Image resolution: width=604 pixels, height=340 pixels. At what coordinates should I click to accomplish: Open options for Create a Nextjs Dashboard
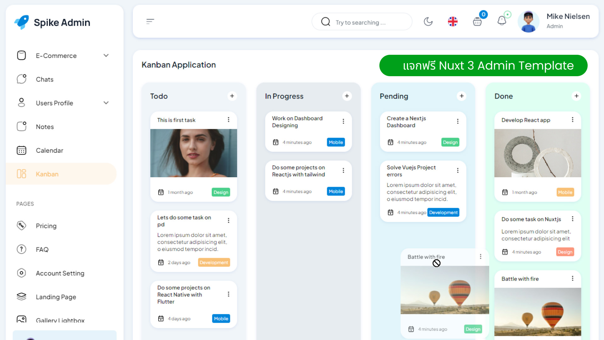coord(458,121)
